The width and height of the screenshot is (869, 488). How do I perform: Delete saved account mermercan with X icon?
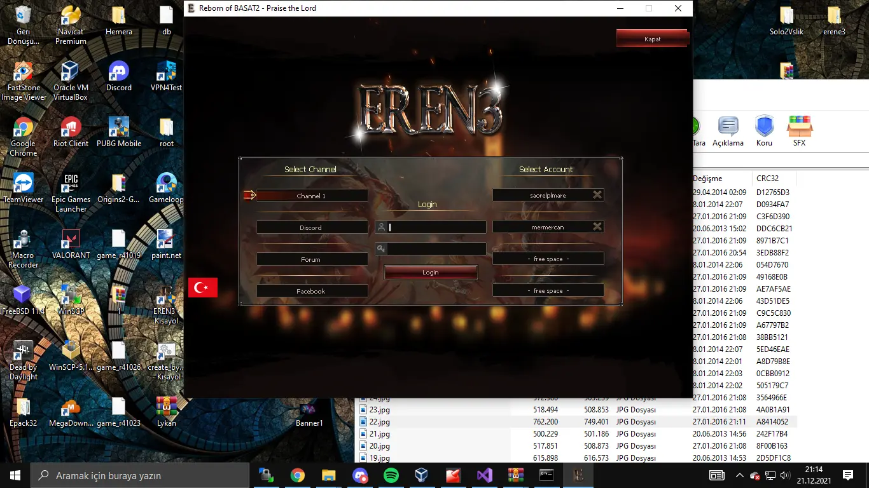597,227
